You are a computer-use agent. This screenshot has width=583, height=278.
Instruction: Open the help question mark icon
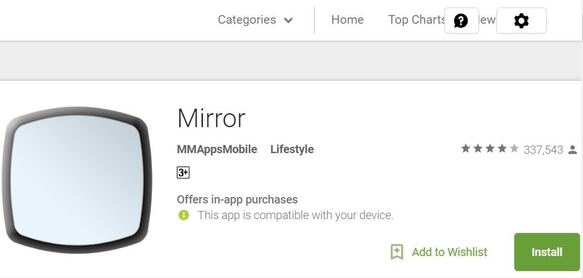pos(462,20)
